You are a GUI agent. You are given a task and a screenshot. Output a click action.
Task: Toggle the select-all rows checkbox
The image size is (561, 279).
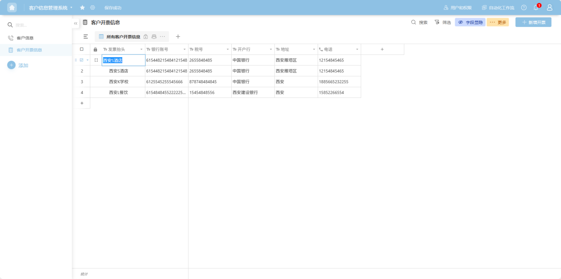pyautogui.click(x=82, y=49)
